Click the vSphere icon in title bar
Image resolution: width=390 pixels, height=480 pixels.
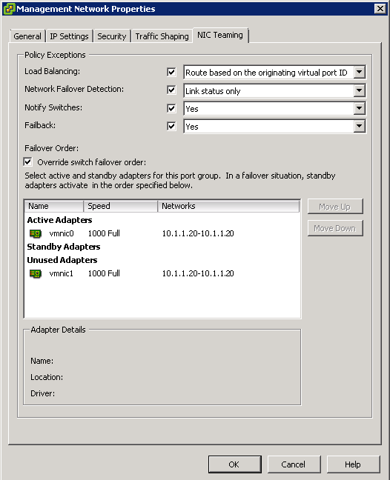(9, 9)
